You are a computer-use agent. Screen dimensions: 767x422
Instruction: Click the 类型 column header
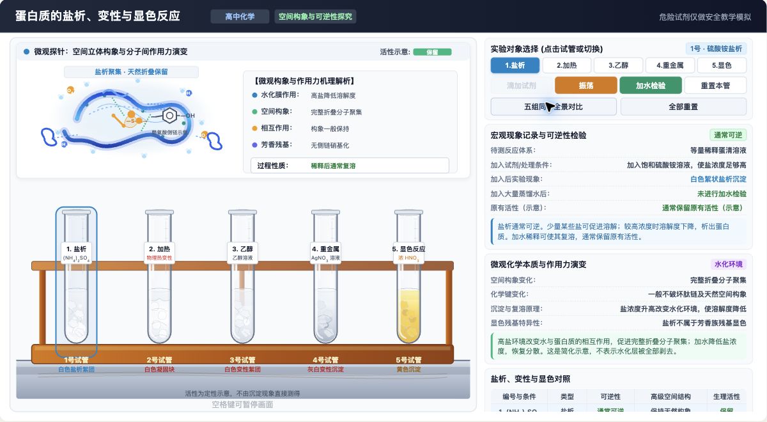pos(568,397)
